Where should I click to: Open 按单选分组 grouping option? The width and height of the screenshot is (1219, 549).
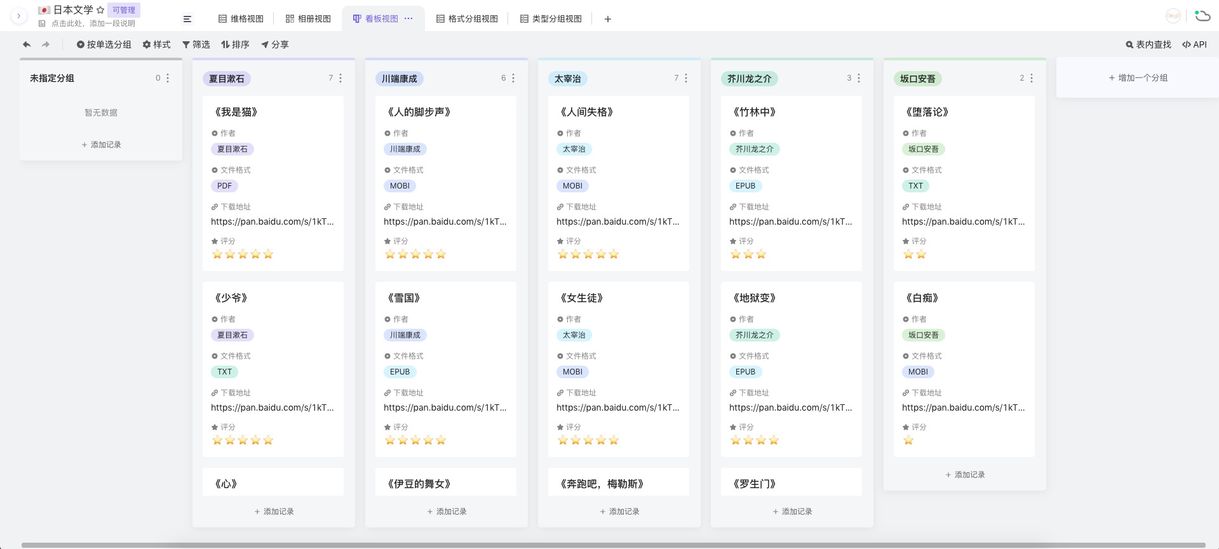click(x=104, y=44)
